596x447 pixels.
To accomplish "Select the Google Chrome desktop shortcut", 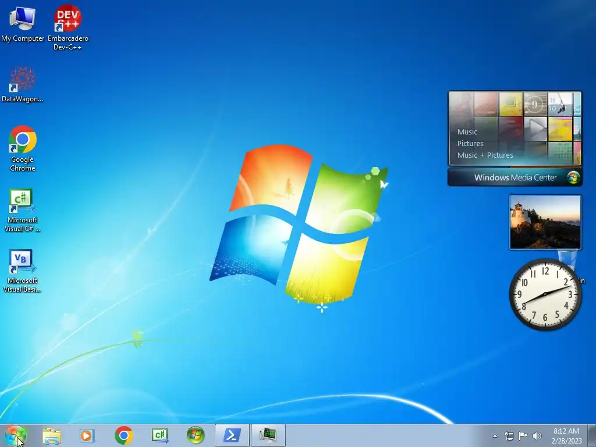I will [x=23, y=148].
